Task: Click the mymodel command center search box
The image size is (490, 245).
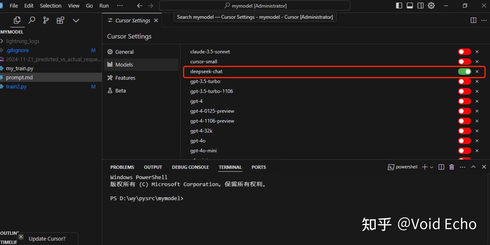Action: (x=255, y=6)
